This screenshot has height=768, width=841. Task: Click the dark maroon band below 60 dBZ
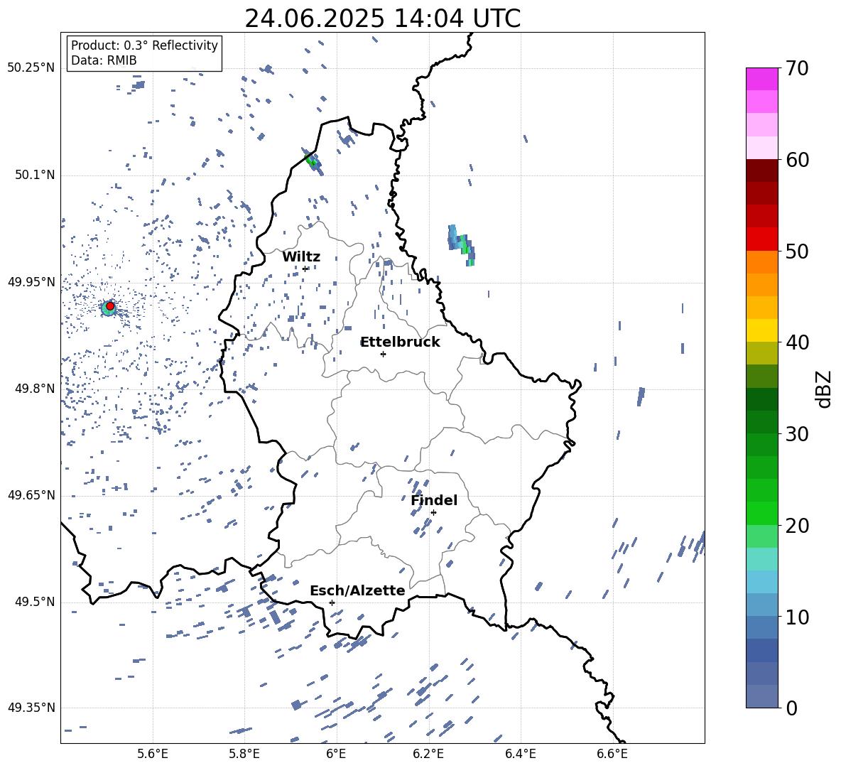[762, 171]
